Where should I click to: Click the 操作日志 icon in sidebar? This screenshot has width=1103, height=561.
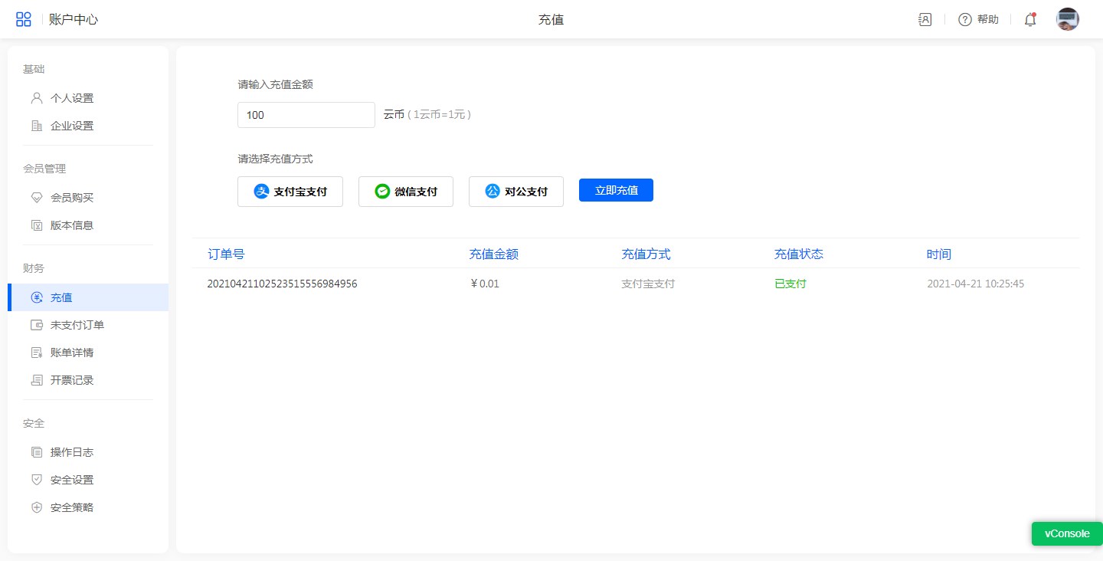point(37,452)
